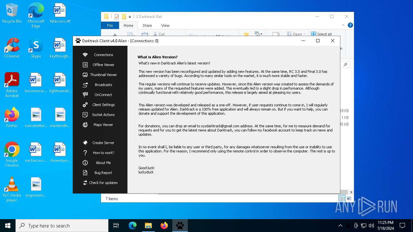413x232 pixels.
Task: Click the new folder icon in Explorer title bar
Action: point(124,17)
